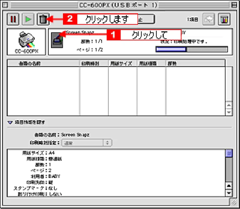The width and height of the screenshot is (240, 209).
Task: Click the details pane scroll down arrow
Action: 229,193
